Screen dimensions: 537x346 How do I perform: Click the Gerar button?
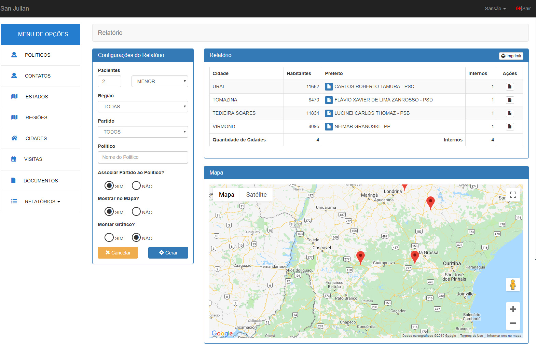(168, 253)
